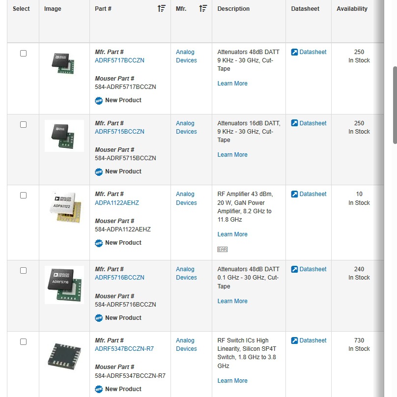Click the 240 In Stock availability
The image size is (397, 397).
(x=359, y=273)
